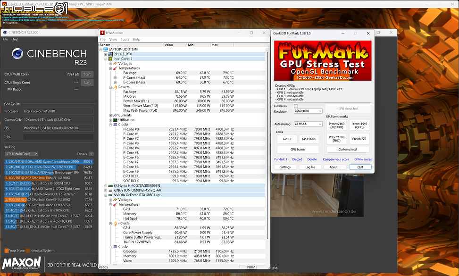
Task: Select the AMD Ryzen Threadripper 2990 ranking entry
Action: point(49,161)
